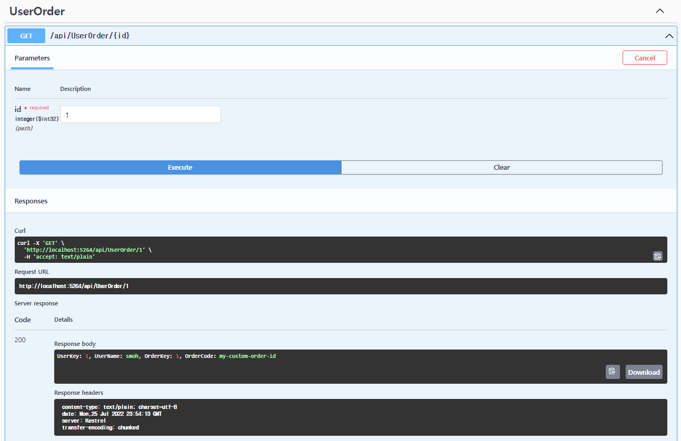Click the GET method badge
The image size is (681, 441).
(x=26, y=36)
